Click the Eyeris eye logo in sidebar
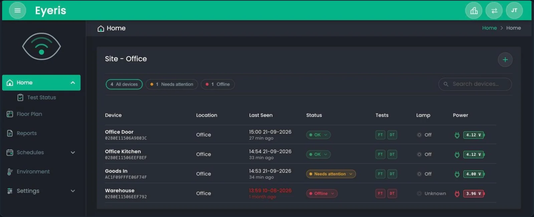 coord(41,46)
